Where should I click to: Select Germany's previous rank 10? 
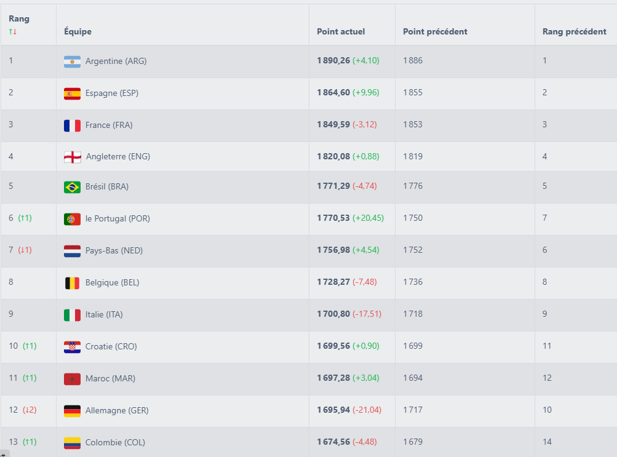[x=547, y=410]
